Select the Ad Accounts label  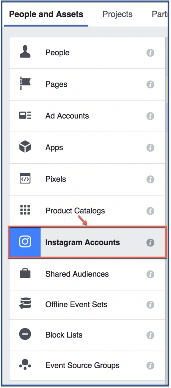pyautogui.click(x=67, y=116)
